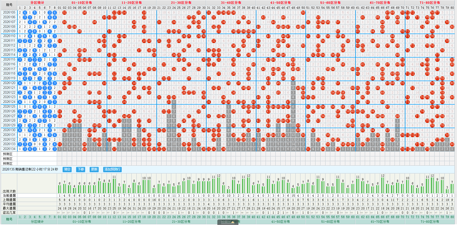Click the scroll-to-top arrow tab at bottom

pyautogui.click(x=228, y=222)
